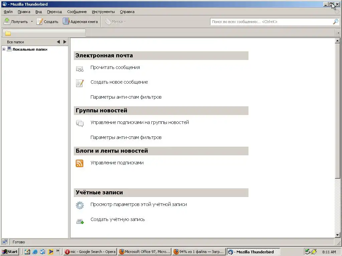Click the speech bubbles newsgroup icon
Image resolution: width=342 pixels, height=256 pixels.
tap(79, 123)
